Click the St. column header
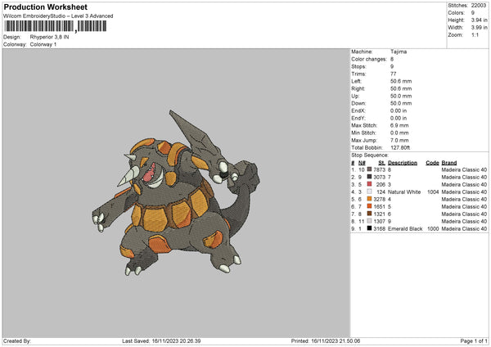The height and width of the screenshot is (347, 491). point(381,162)
